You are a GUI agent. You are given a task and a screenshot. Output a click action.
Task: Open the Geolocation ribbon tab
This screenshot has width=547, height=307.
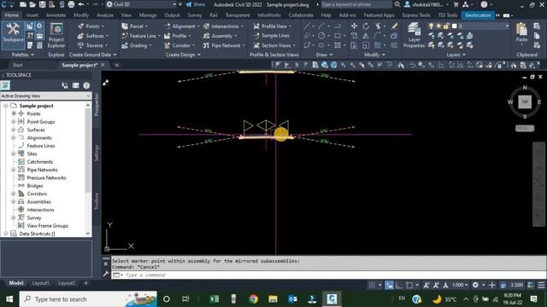(478, 15)
